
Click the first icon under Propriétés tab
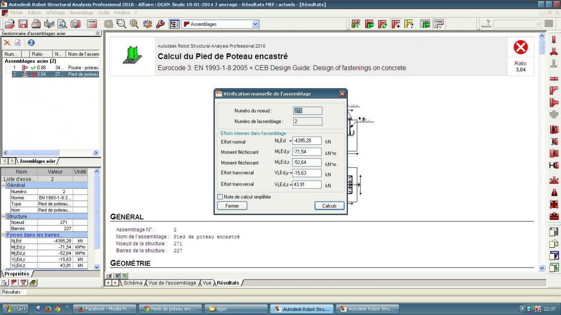pos(5,282)
